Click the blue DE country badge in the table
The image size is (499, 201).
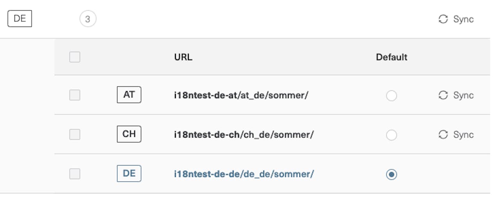pos(129,174)
